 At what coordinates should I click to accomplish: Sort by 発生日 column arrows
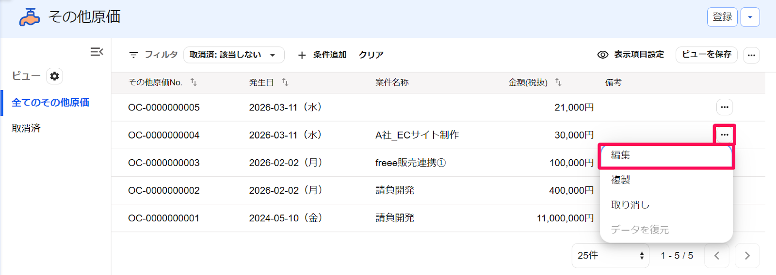coord(285,82)
